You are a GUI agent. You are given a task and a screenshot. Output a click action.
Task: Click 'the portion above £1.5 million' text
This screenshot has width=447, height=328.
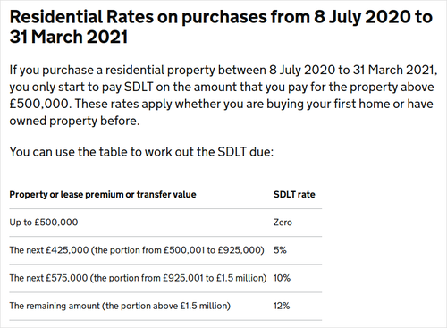(166, 306)
